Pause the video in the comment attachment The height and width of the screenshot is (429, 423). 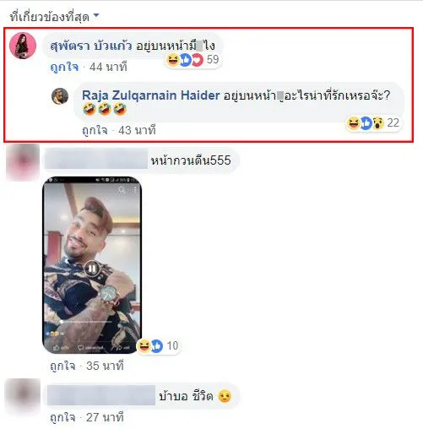(92, 269)
